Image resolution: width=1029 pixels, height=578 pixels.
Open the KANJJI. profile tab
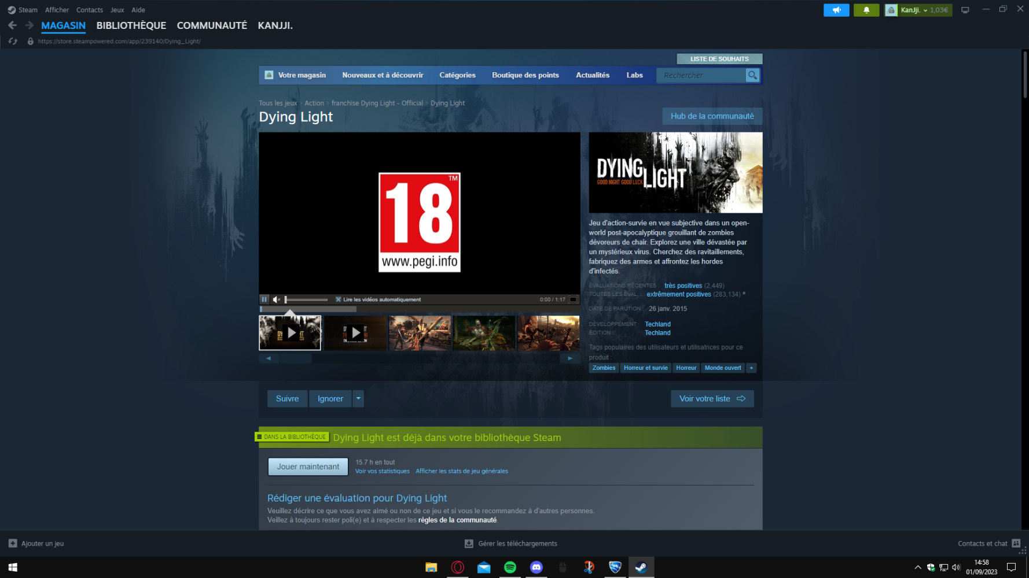coord(275,25)
